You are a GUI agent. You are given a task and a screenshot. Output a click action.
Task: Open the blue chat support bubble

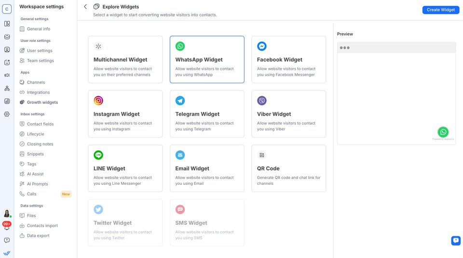pyautogui.click(x=456, y=241)
